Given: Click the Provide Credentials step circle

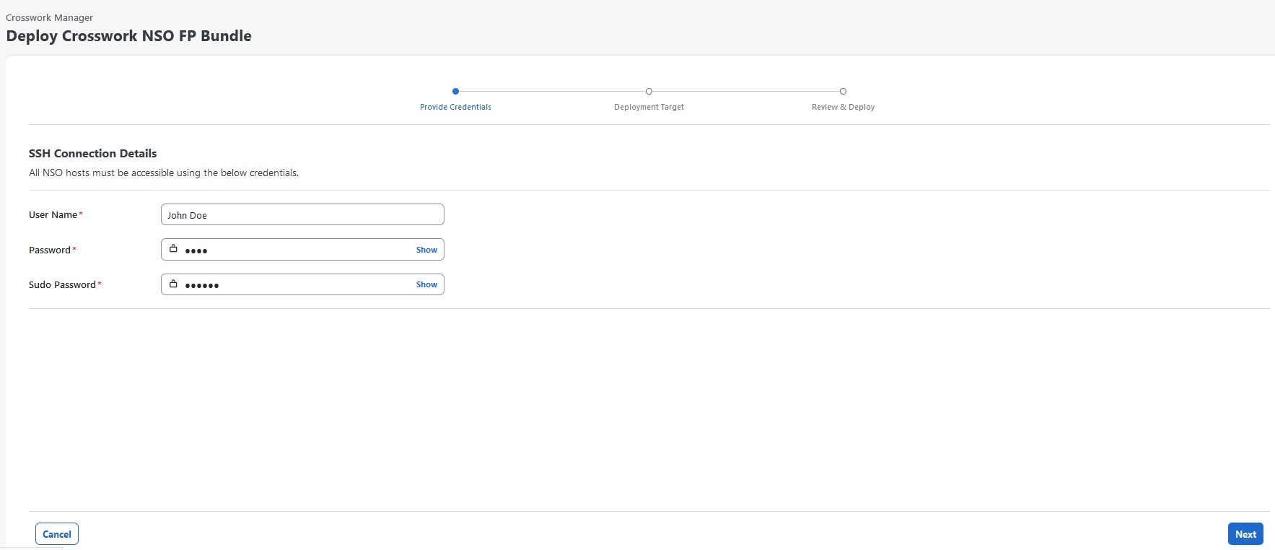Looking at the screenshot, I should tap(455, 91).
